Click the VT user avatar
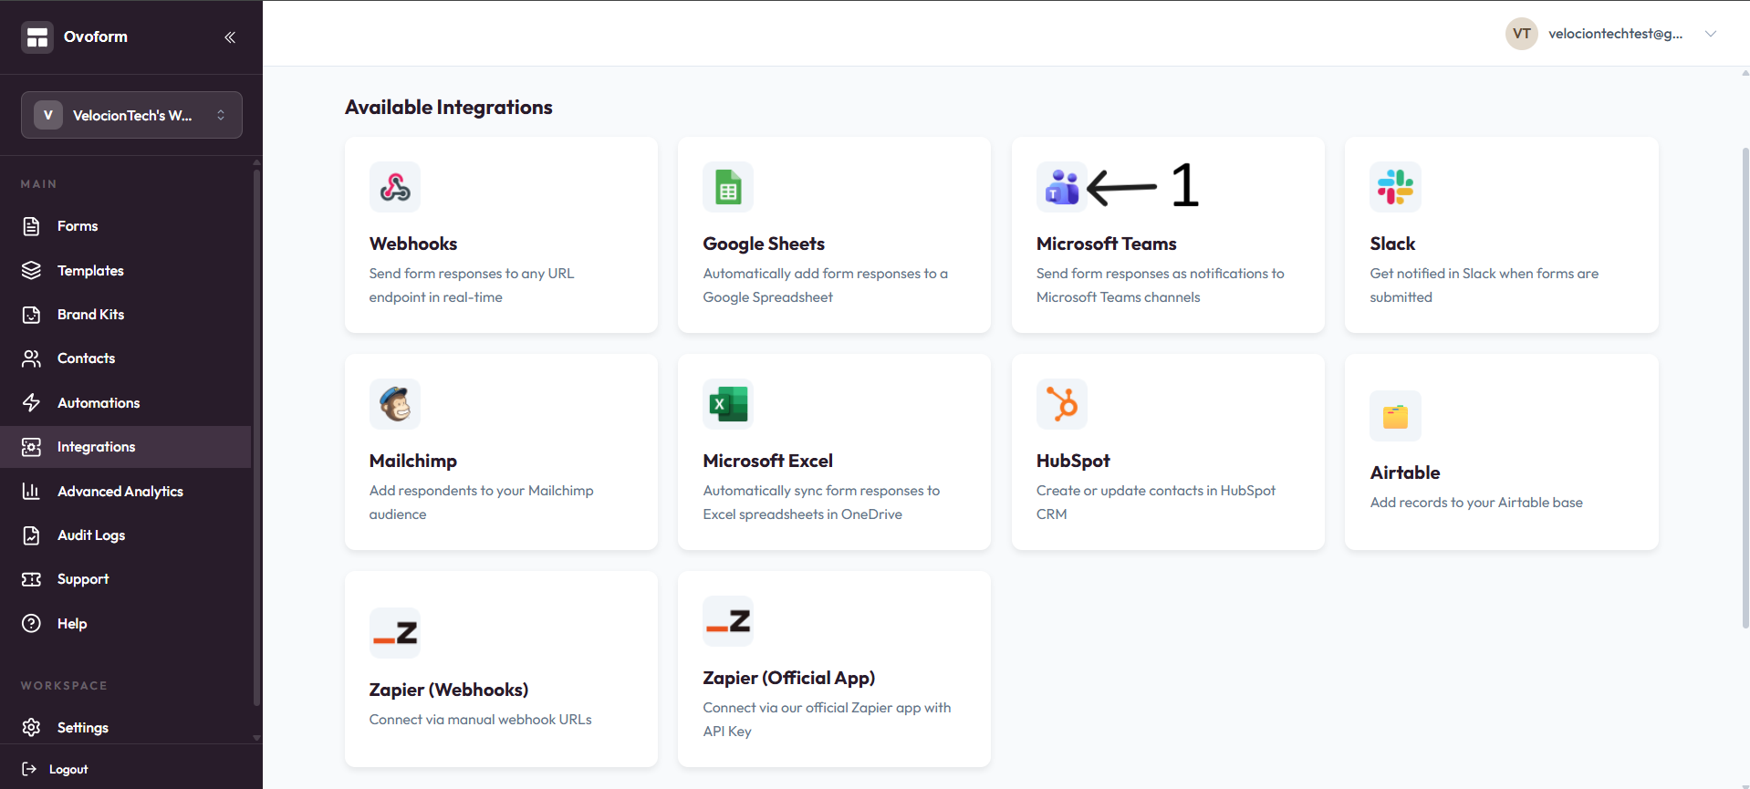Viewport: 1750px width, 789px height. click(x=1522, y=34)
